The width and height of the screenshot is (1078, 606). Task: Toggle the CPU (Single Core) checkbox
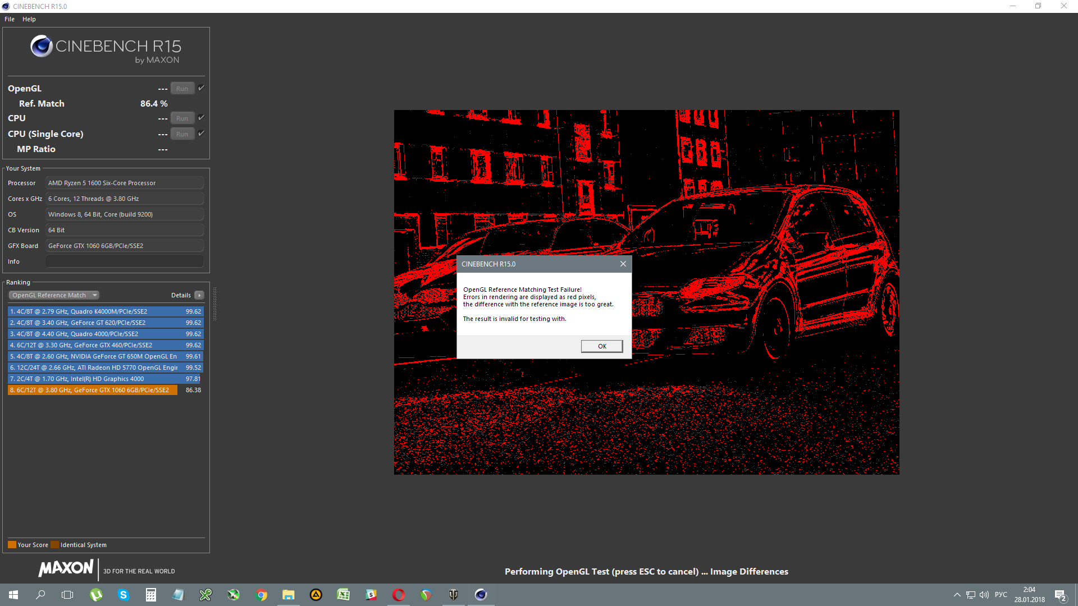(201, 134)
